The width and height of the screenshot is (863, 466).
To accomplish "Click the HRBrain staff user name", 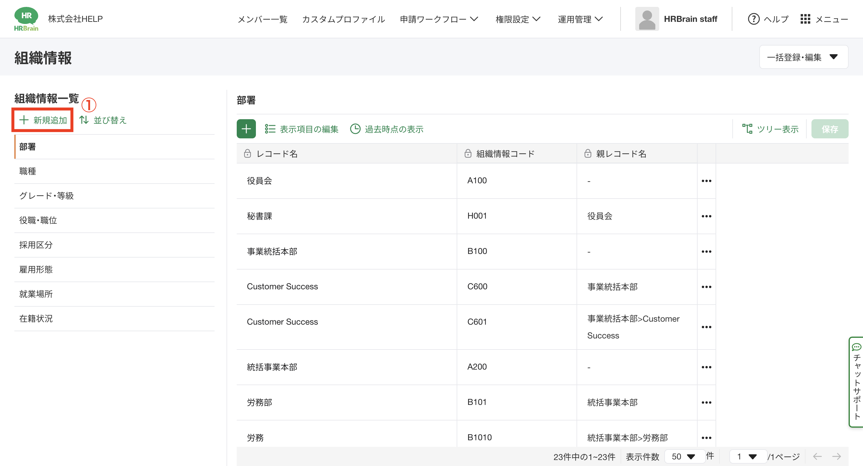I will (x=690, y=19).
